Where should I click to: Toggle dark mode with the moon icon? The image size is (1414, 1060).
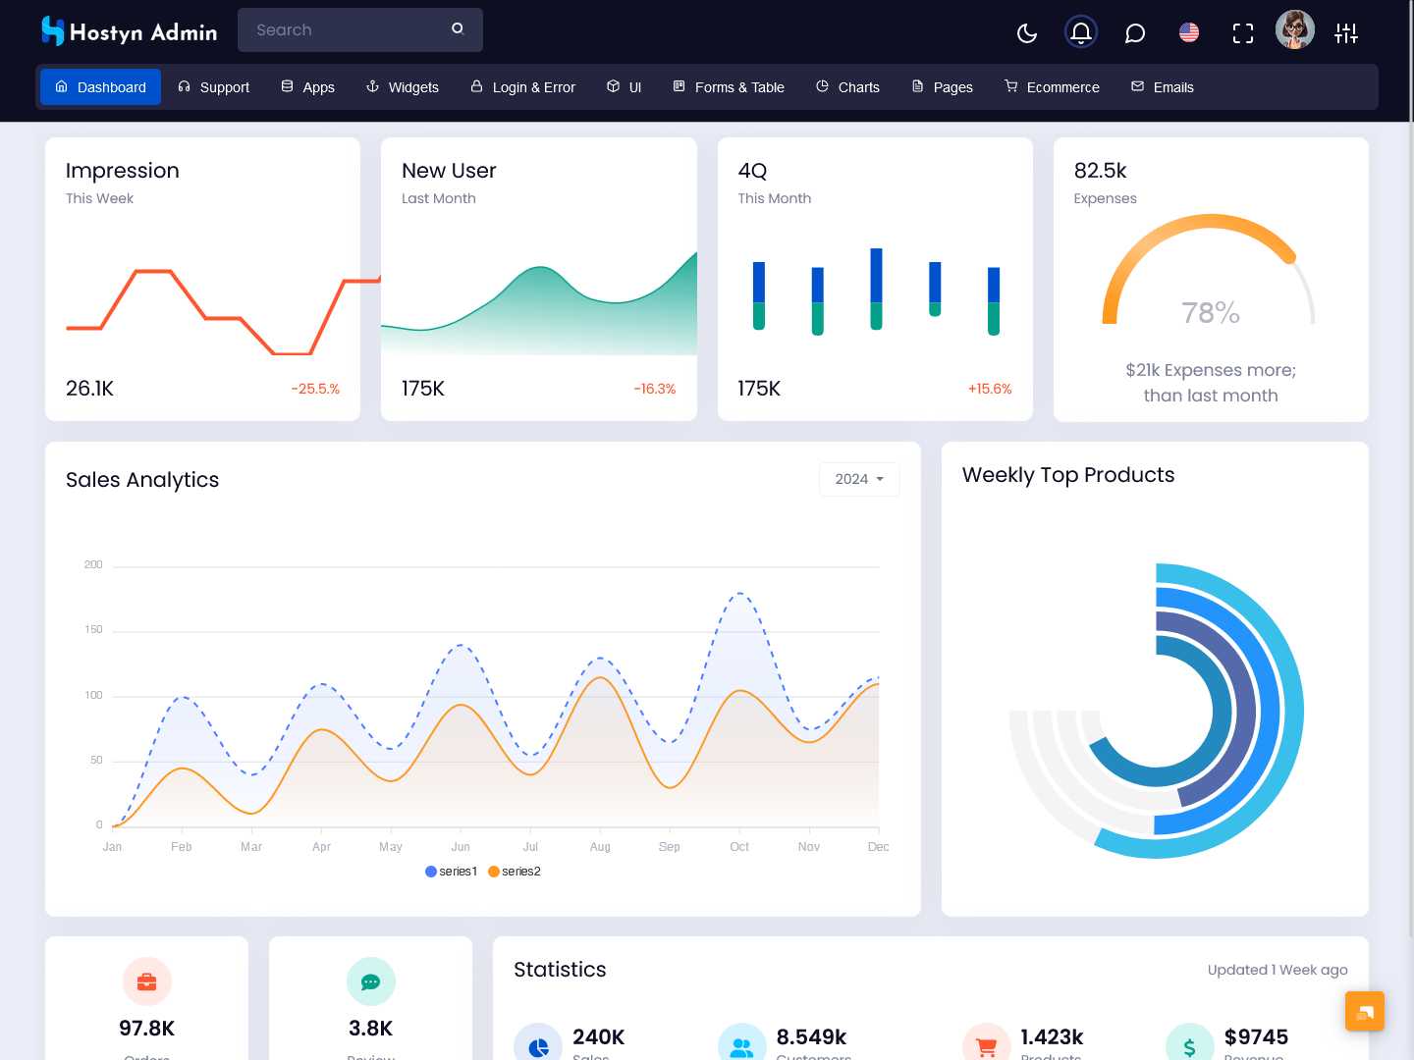click(x=1027, y=33)
